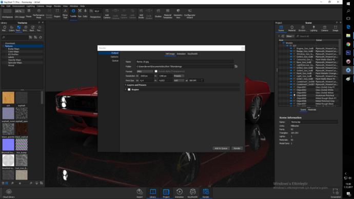Open Material Templates from the toolbar
Screen dimensions: 354x199
coord(168,13)
